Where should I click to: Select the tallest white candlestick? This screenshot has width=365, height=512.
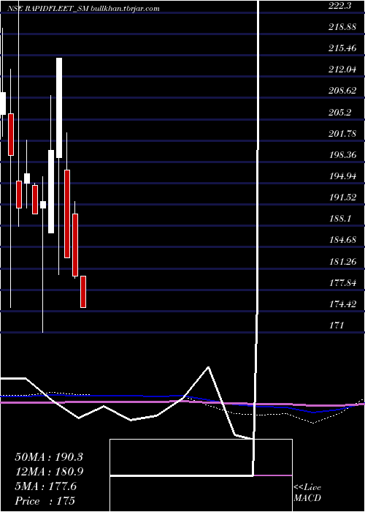(x=59, y=108)
